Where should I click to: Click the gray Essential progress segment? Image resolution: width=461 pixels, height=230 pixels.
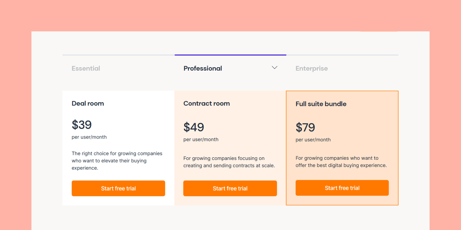[118, 55]
